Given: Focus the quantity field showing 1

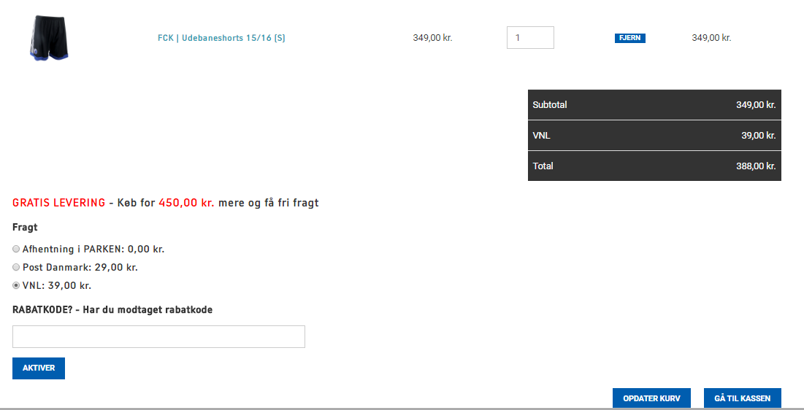Looking at the screenshot, I should click(x=530, y=37).
